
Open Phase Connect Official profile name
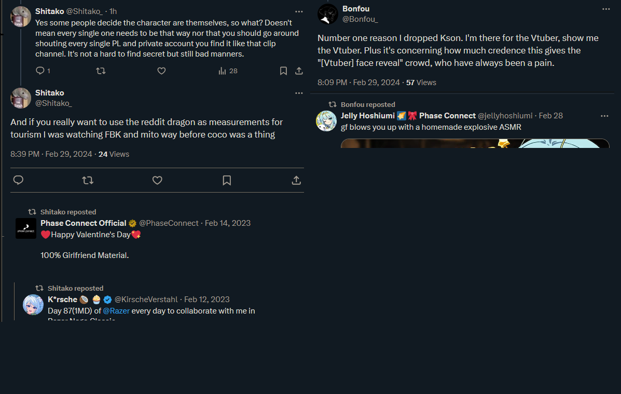[x=84, y=223]
